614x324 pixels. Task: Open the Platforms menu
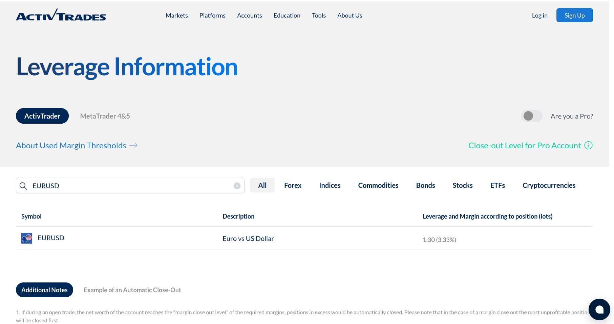click(x=212, y=16)
